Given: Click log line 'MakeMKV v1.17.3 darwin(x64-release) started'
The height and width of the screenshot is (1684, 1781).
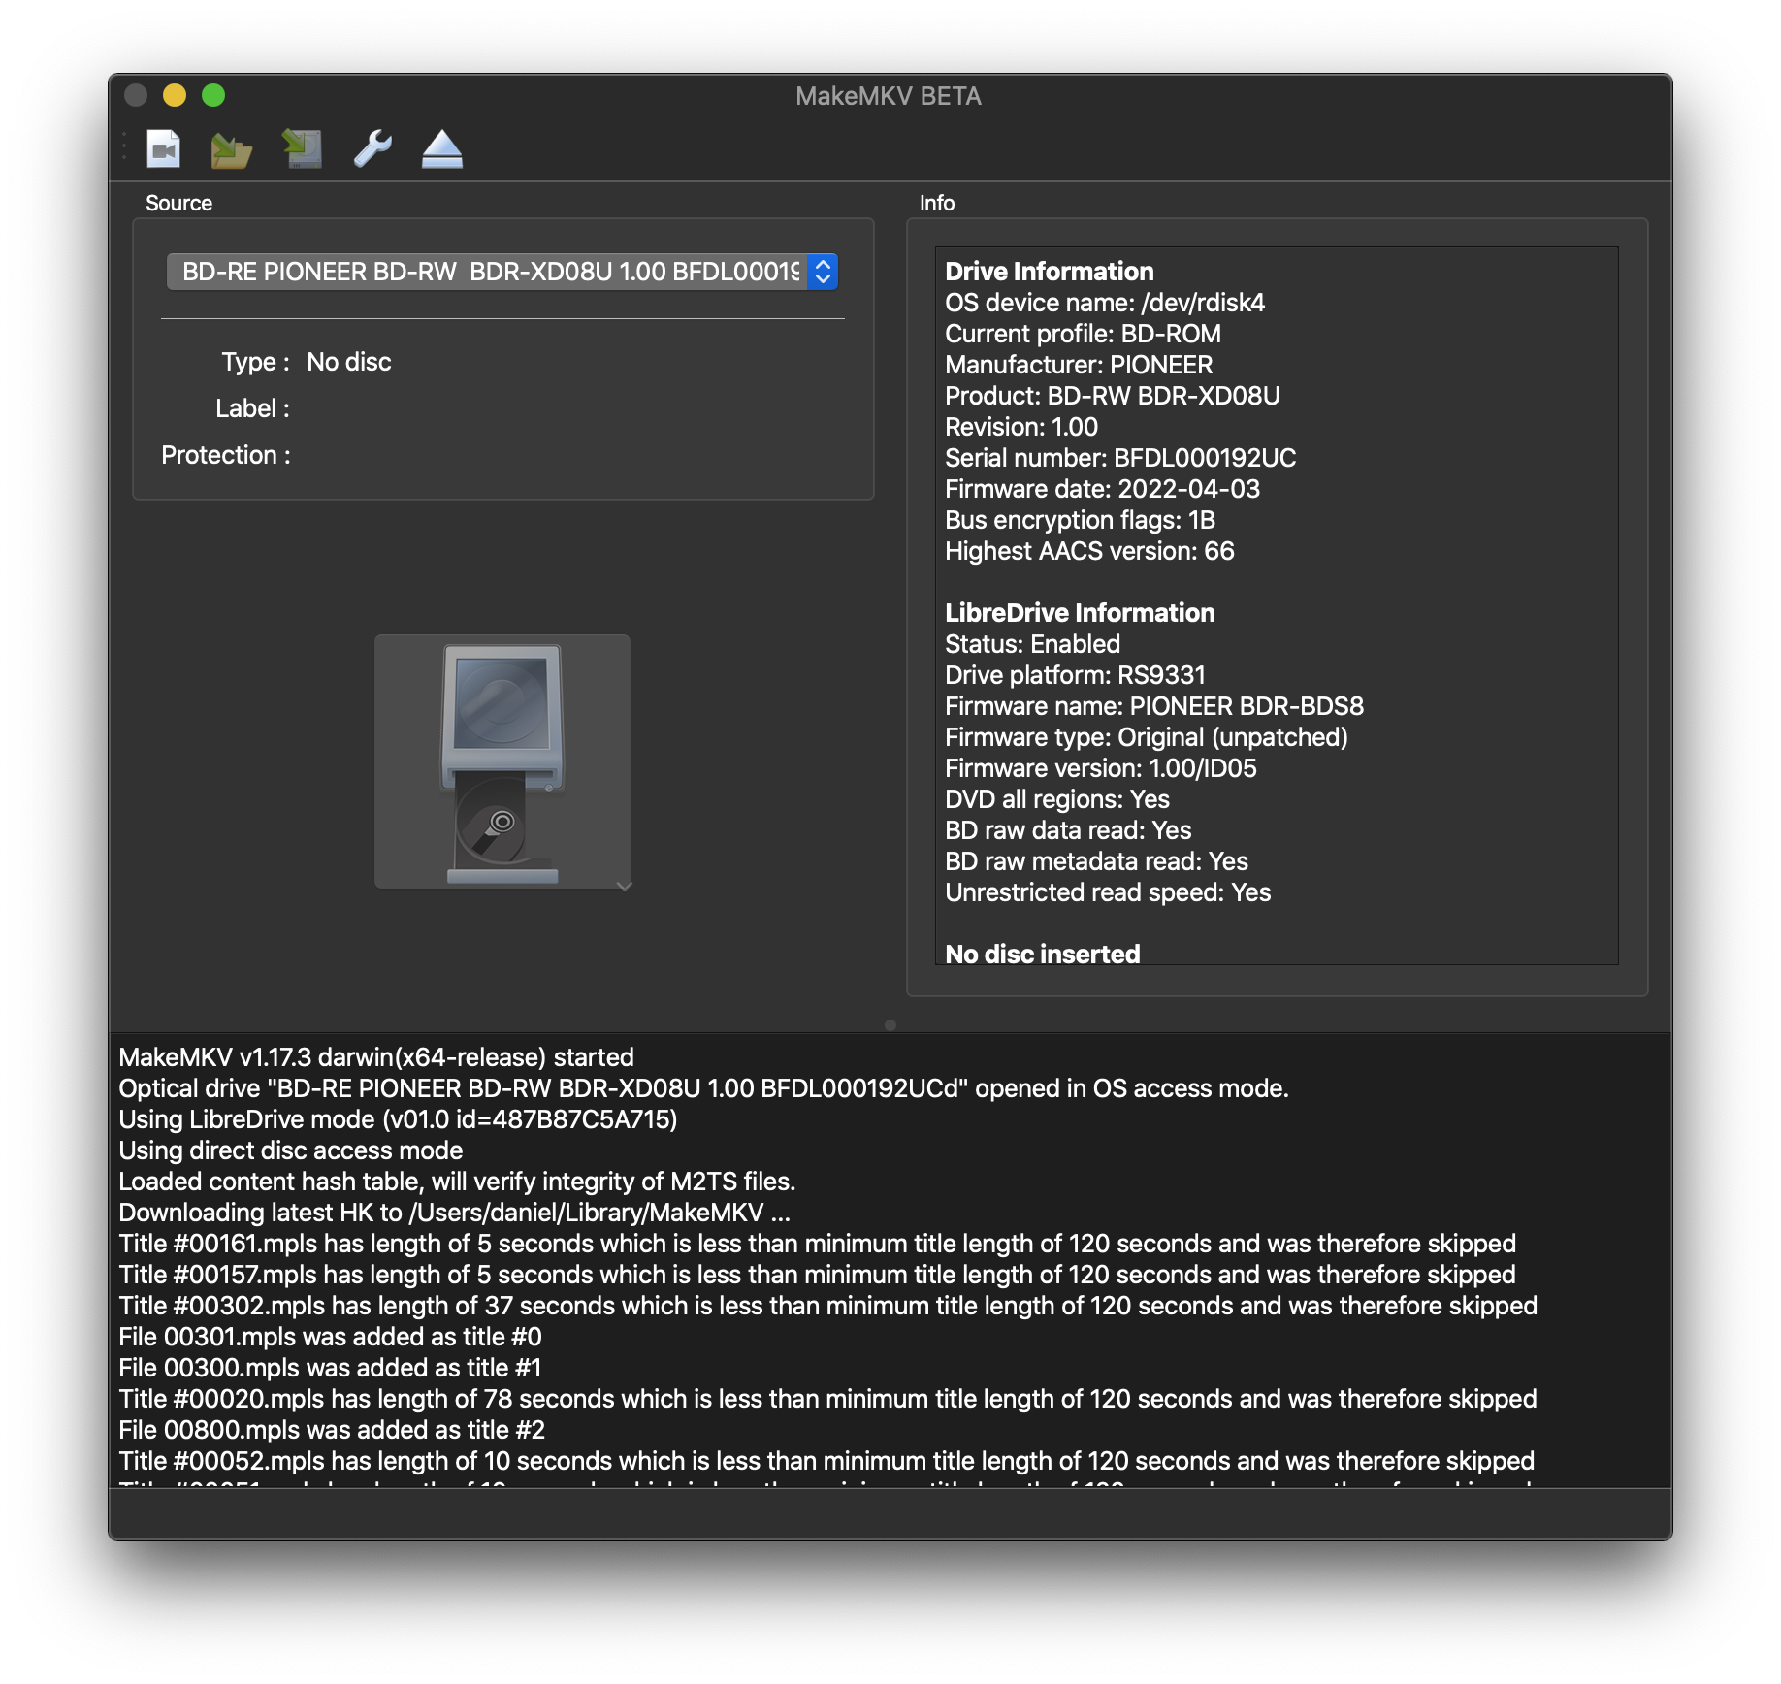Looking at the screenshot, I should tap(376, 1057).
